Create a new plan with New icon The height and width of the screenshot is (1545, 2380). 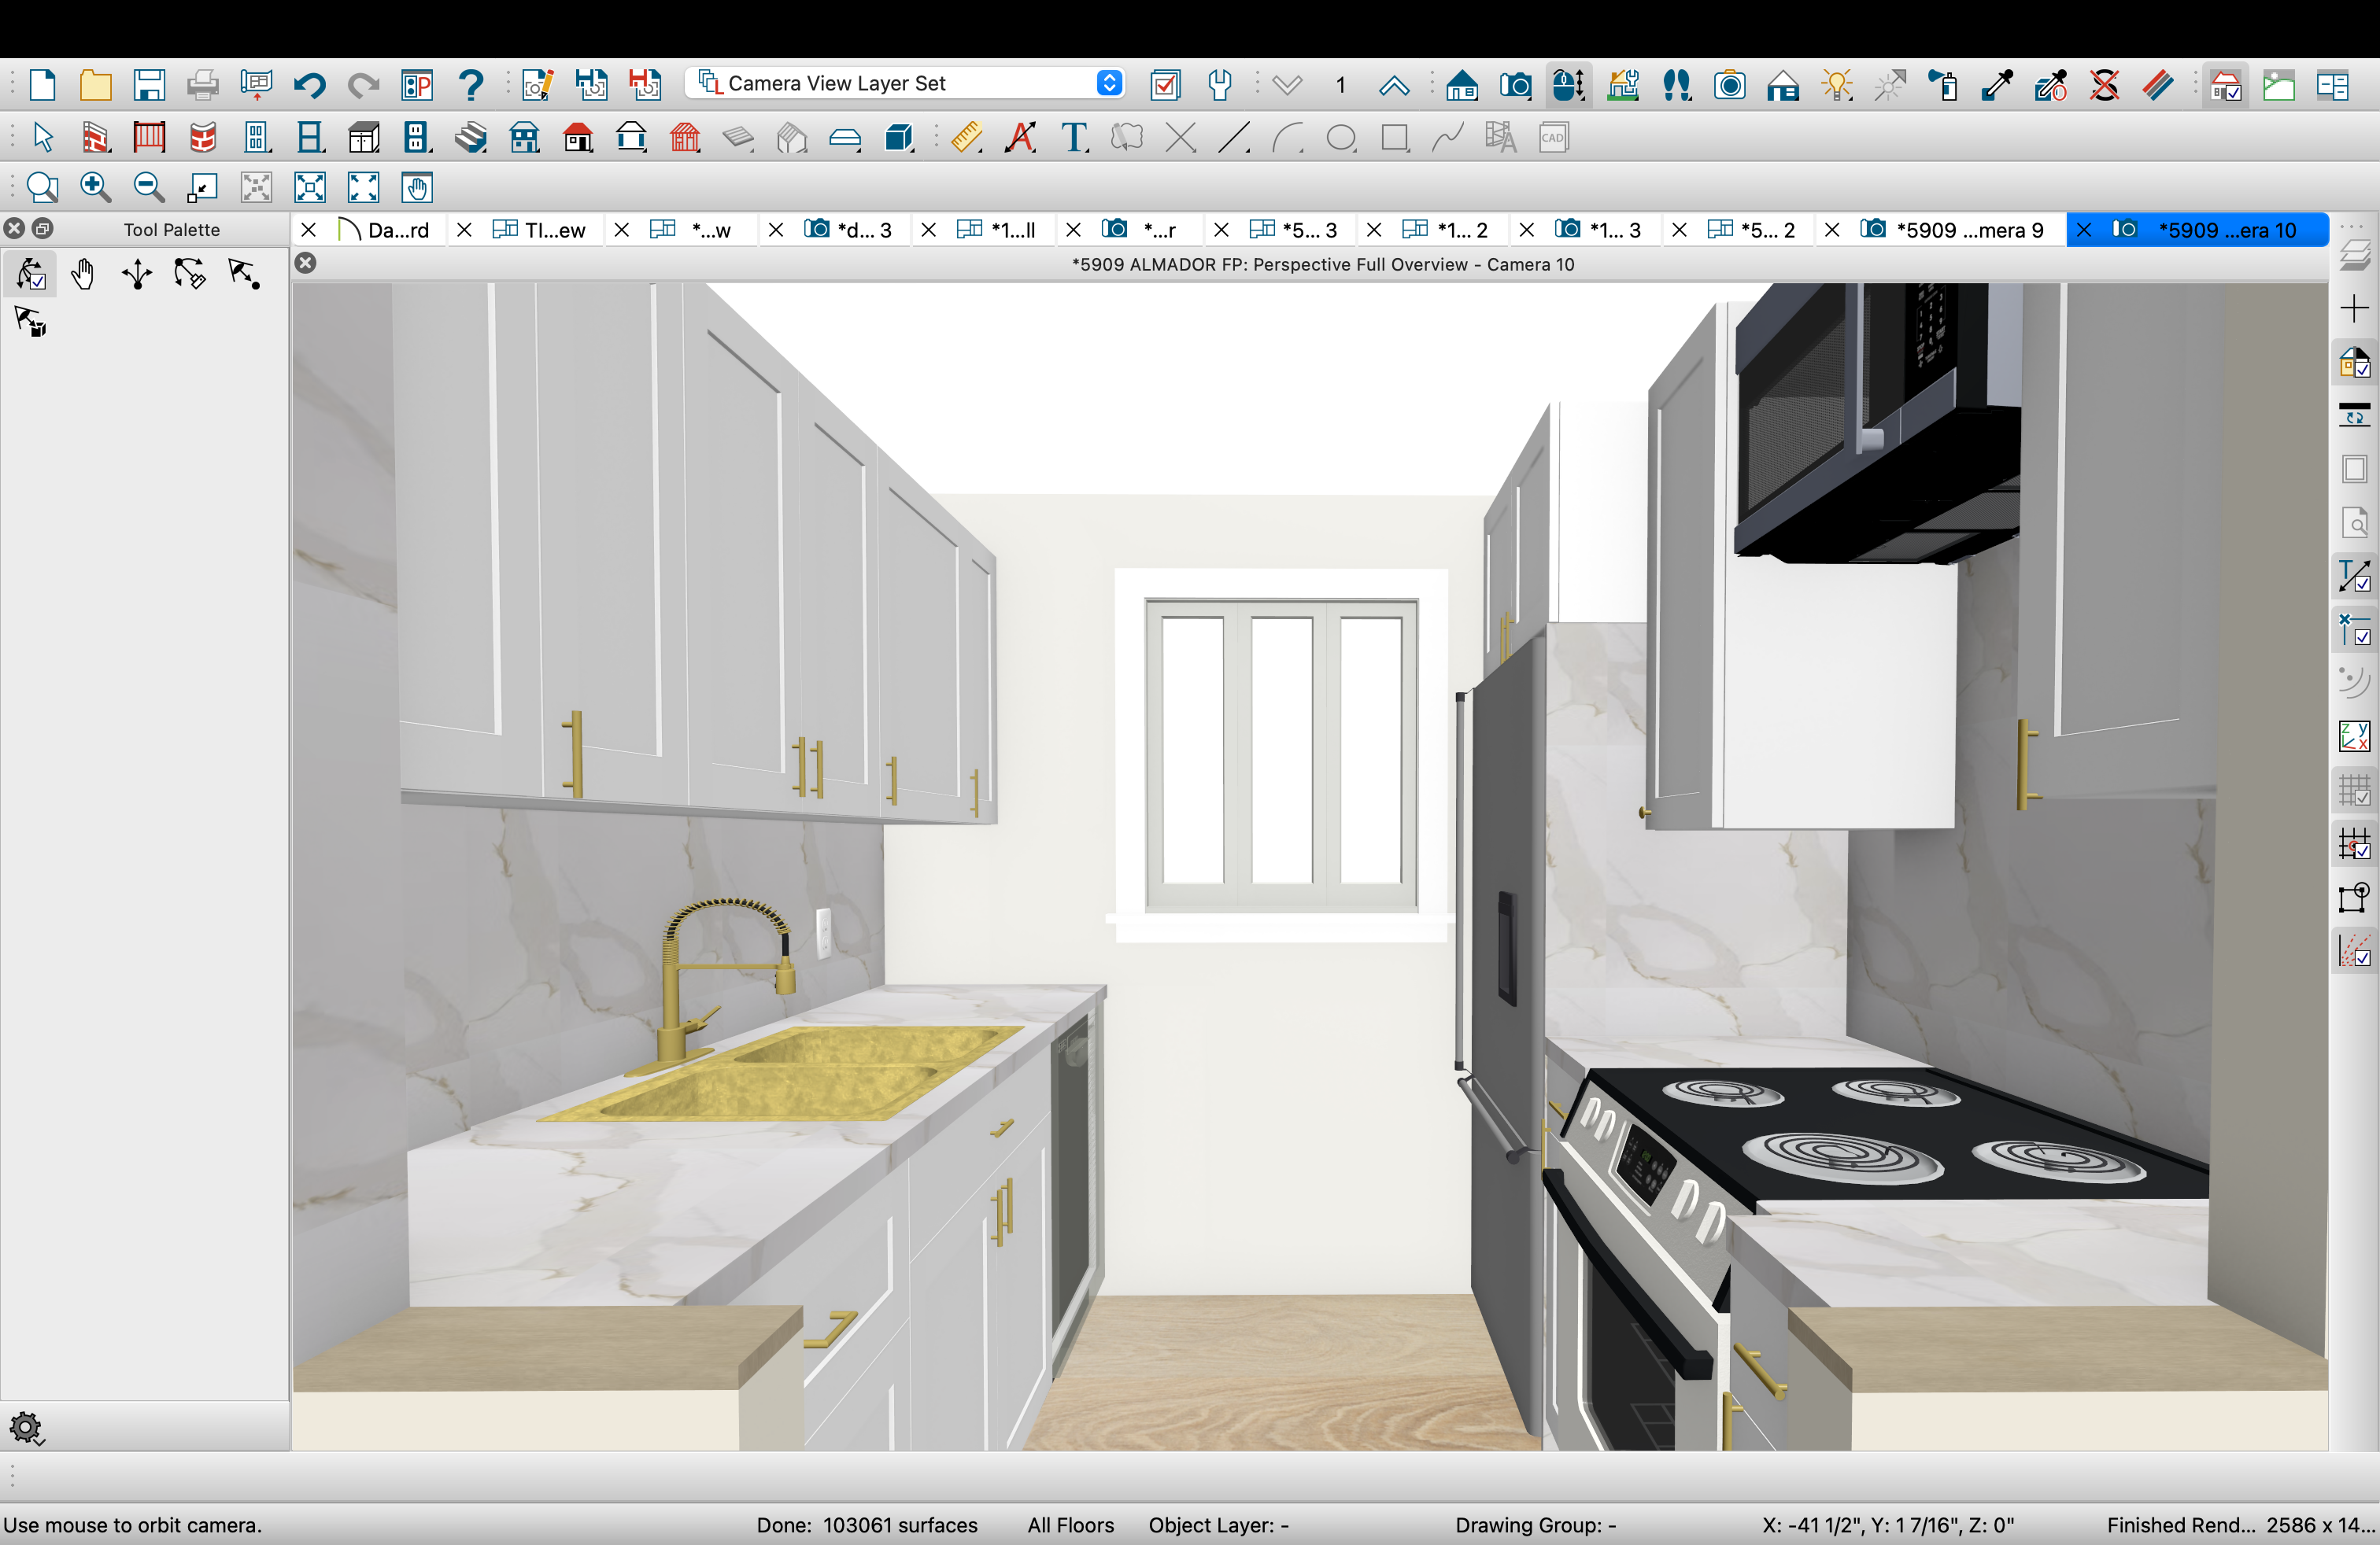pos(42,85)
